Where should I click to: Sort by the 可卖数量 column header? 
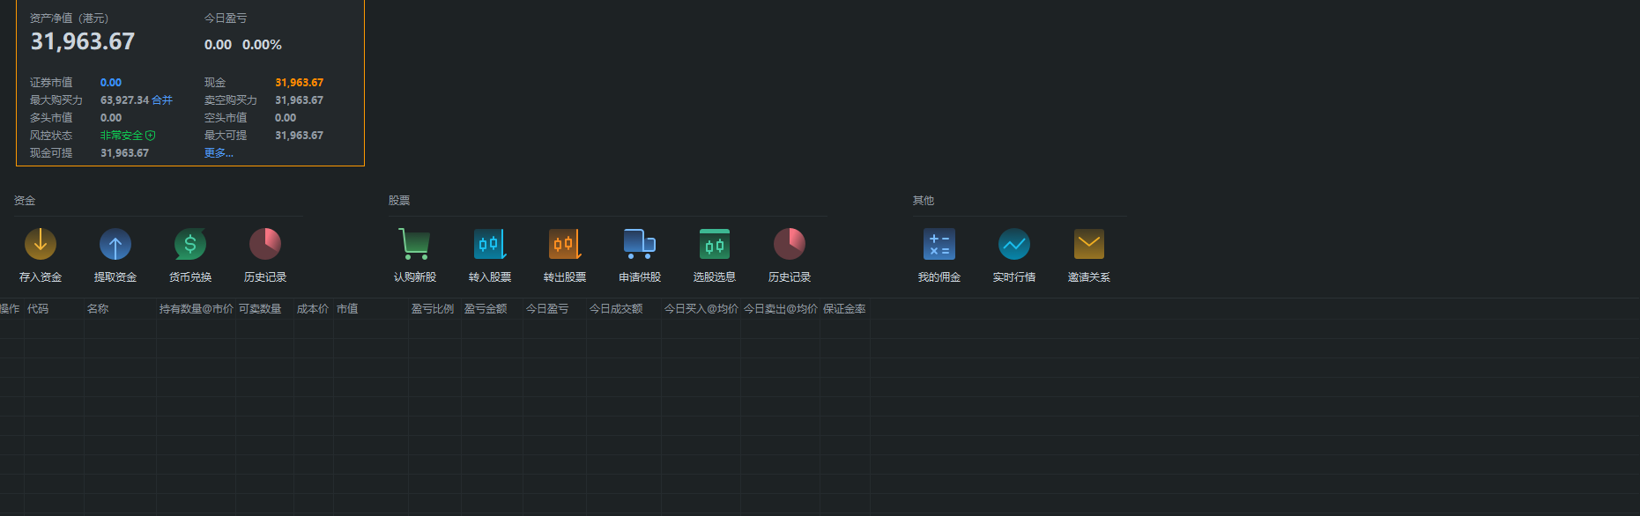pyautogui.click(x=260, y=309)
